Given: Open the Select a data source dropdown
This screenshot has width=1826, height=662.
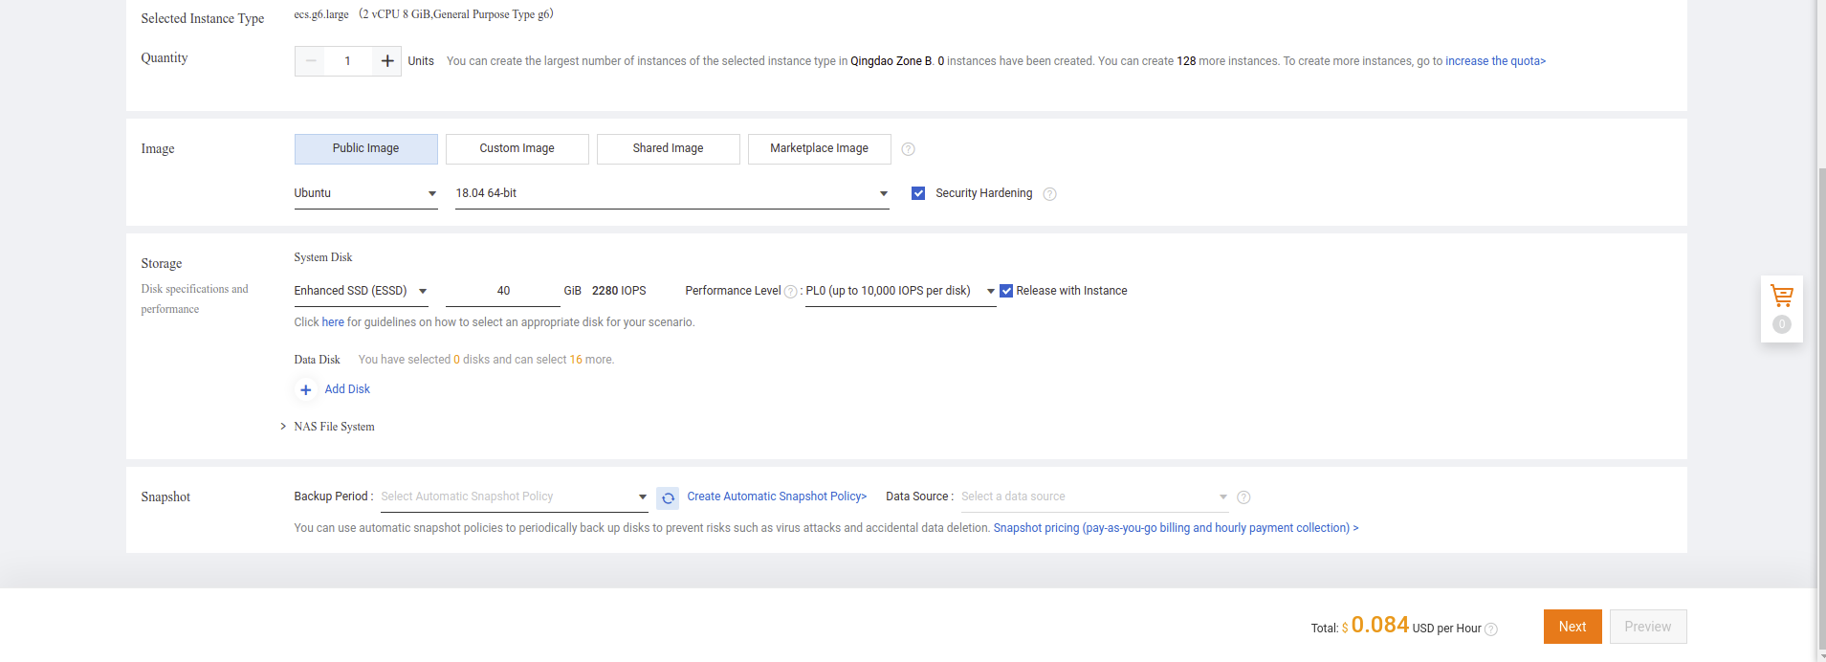Looking at the screenshot, I should (x=1095, y=496).
